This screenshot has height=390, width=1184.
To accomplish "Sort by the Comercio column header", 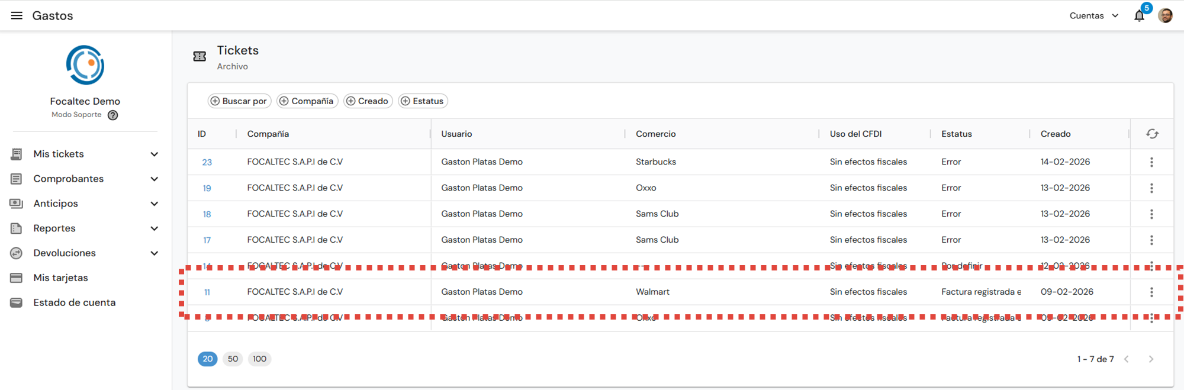I will [x=655, y=134].
